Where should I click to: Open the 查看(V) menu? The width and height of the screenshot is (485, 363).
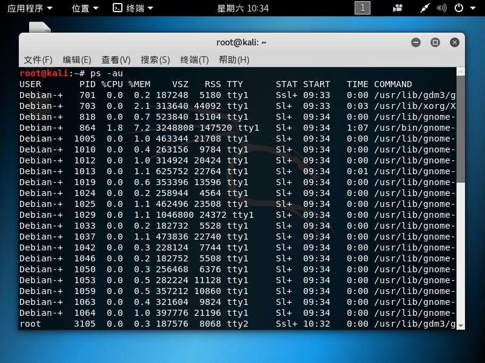click(116, 59)
